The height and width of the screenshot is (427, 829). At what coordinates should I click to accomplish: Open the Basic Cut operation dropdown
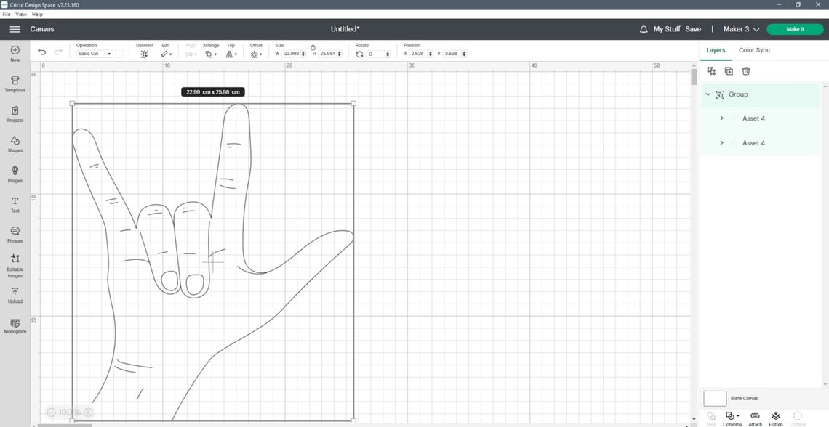(93, 53)
